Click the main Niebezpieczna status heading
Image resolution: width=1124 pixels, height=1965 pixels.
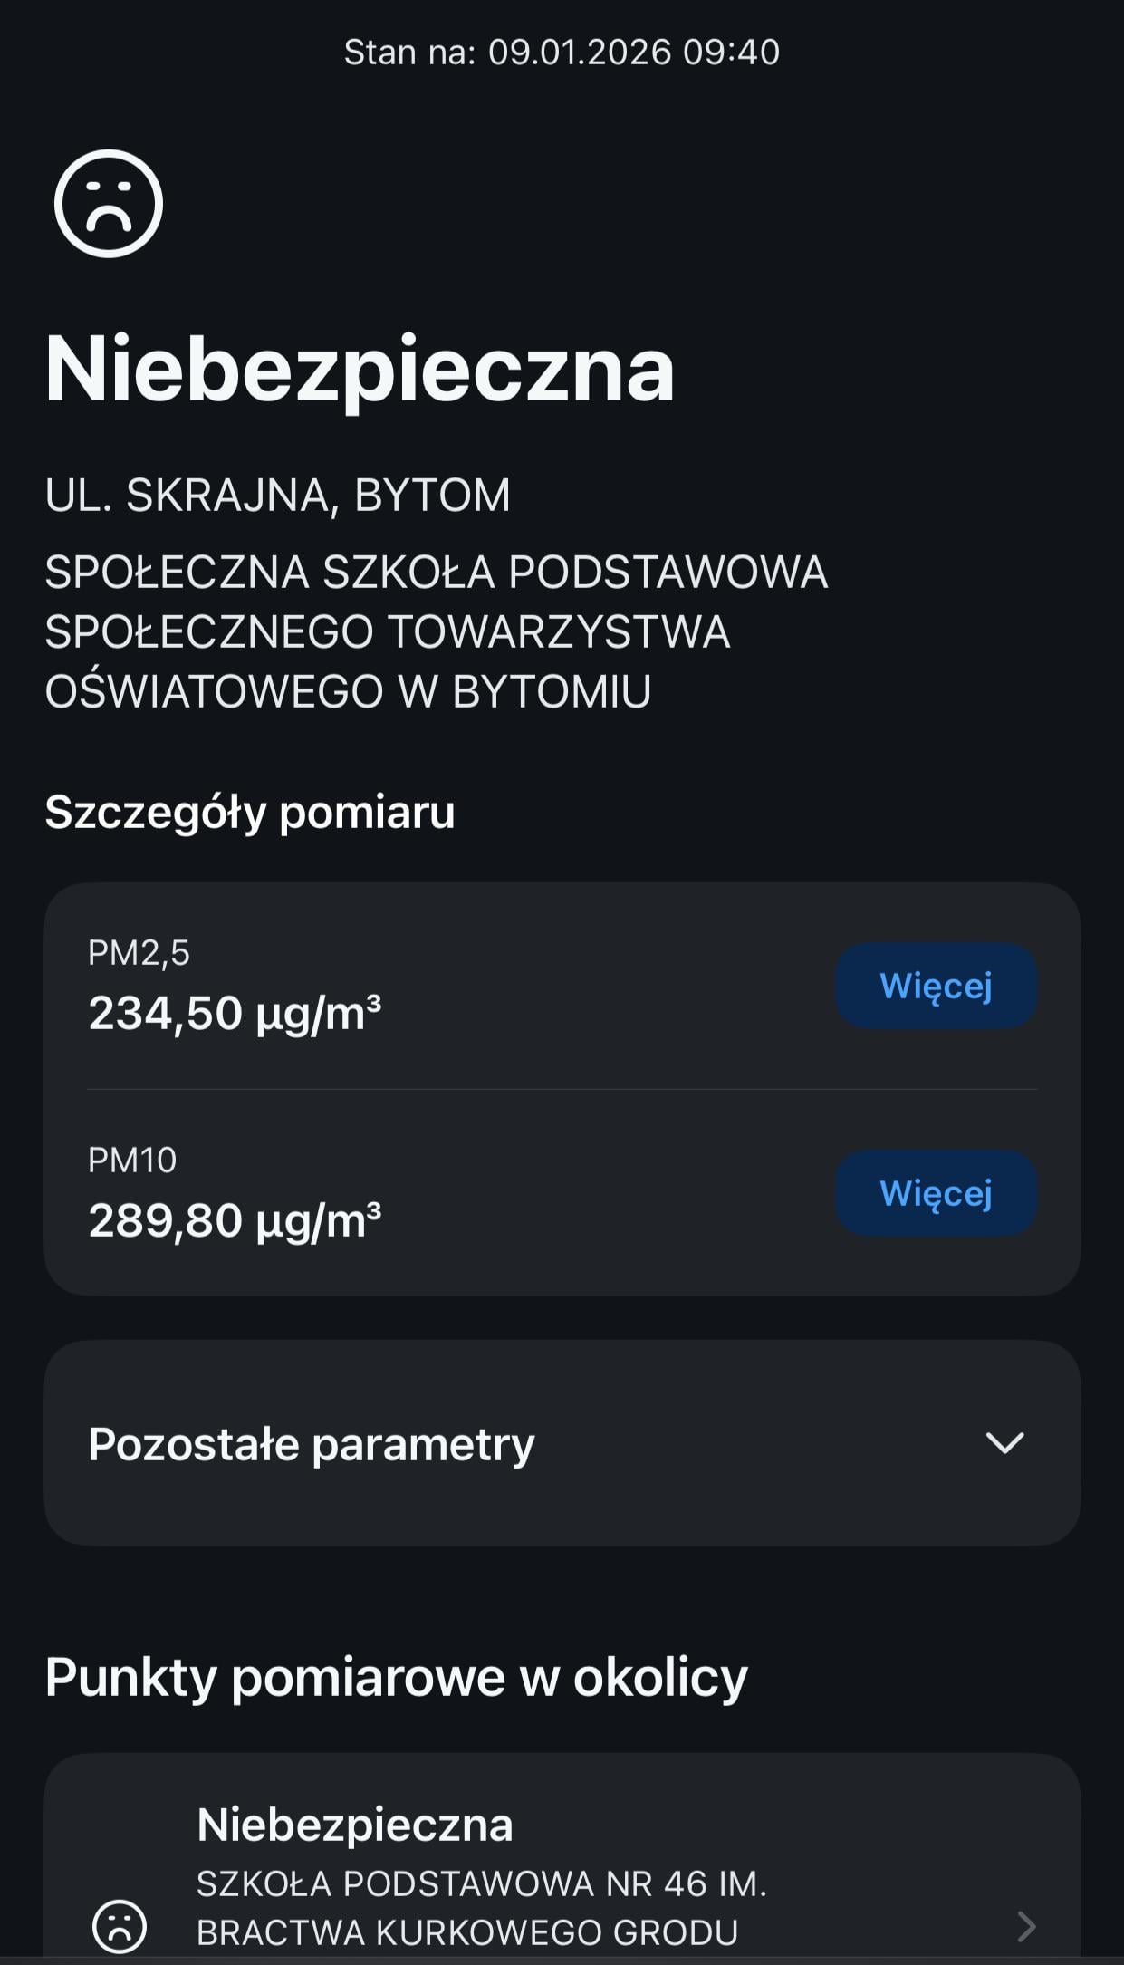pyautogui.click(x=360, y=369)
